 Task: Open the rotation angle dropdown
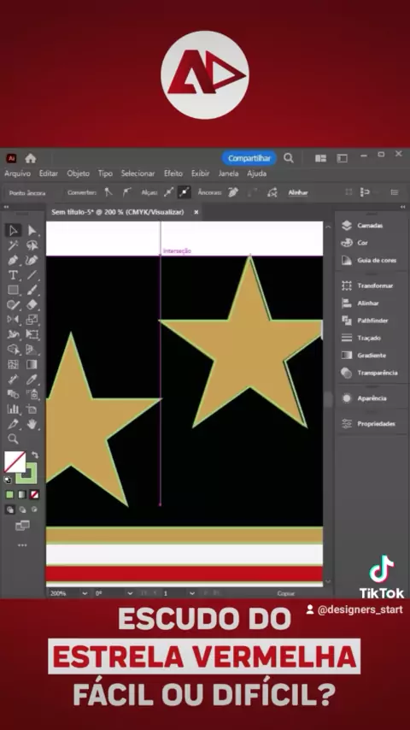130,593
